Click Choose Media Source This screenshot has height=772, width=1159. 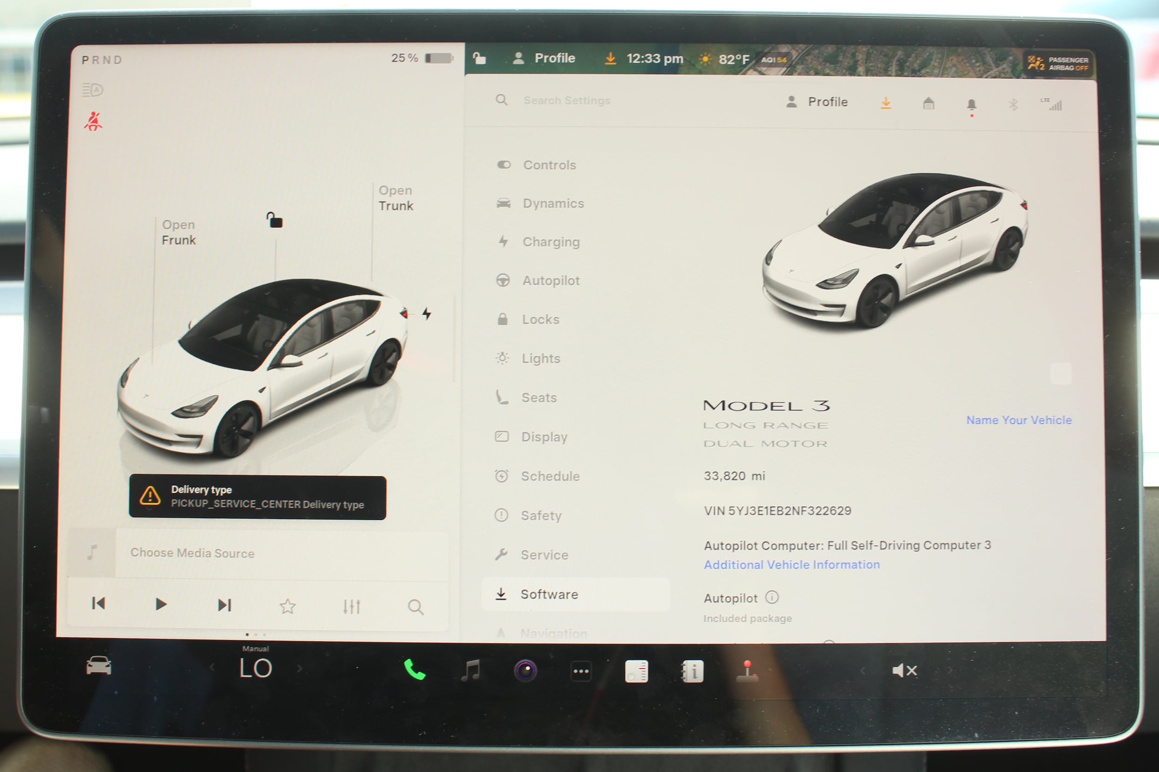192,553
